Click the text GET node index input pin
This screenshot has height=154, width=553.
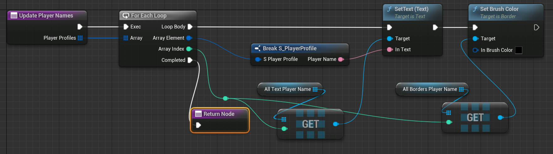coord(284,129)
